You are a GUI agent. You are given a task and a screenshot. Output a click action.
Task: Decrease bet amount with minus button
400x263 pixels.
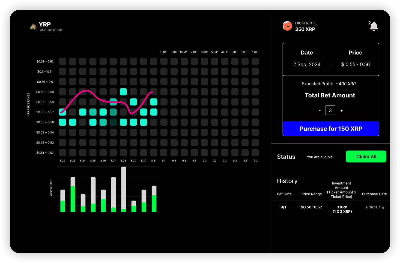click(x=320, y=110)
